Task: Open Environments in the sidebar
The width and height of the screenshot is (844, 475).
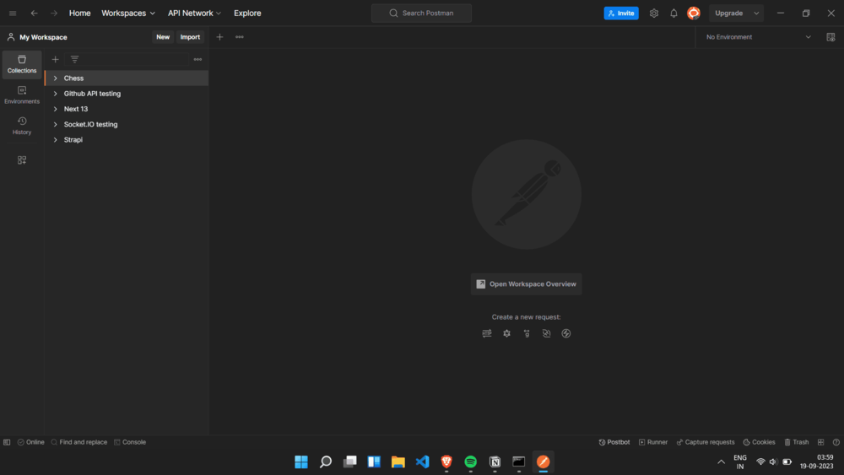Action: pos(22,95)
